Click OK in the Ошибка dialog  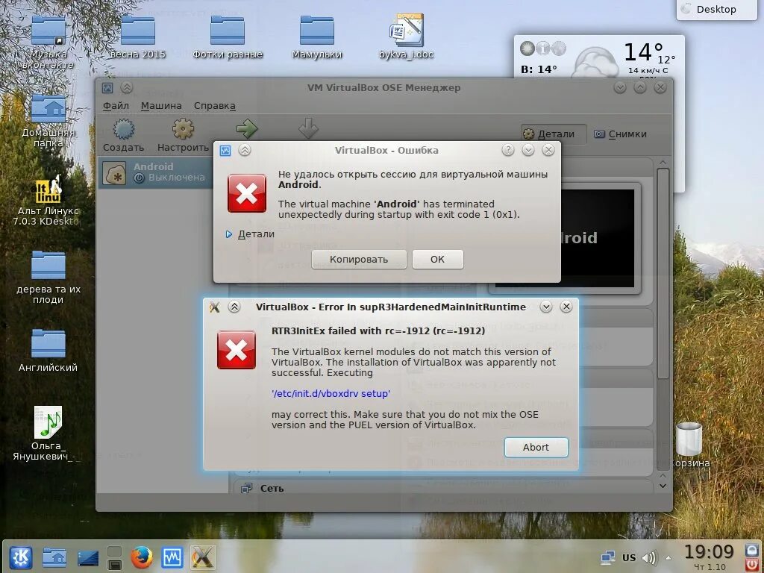[437, 259]
